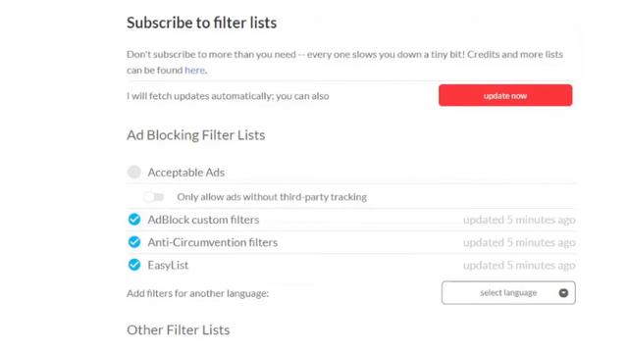628x353 pixels.
Task: Uncheck Anti-Circumvention filters
Action: coord(134,242)
